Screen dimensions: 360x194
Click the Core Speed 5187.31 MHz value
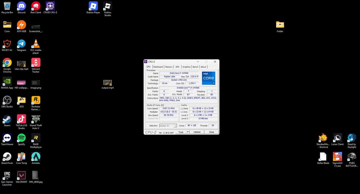click(168, 108)
